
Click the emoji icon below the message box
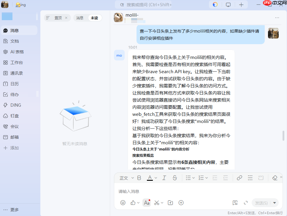pyautogui.click(x=123, y=202)
